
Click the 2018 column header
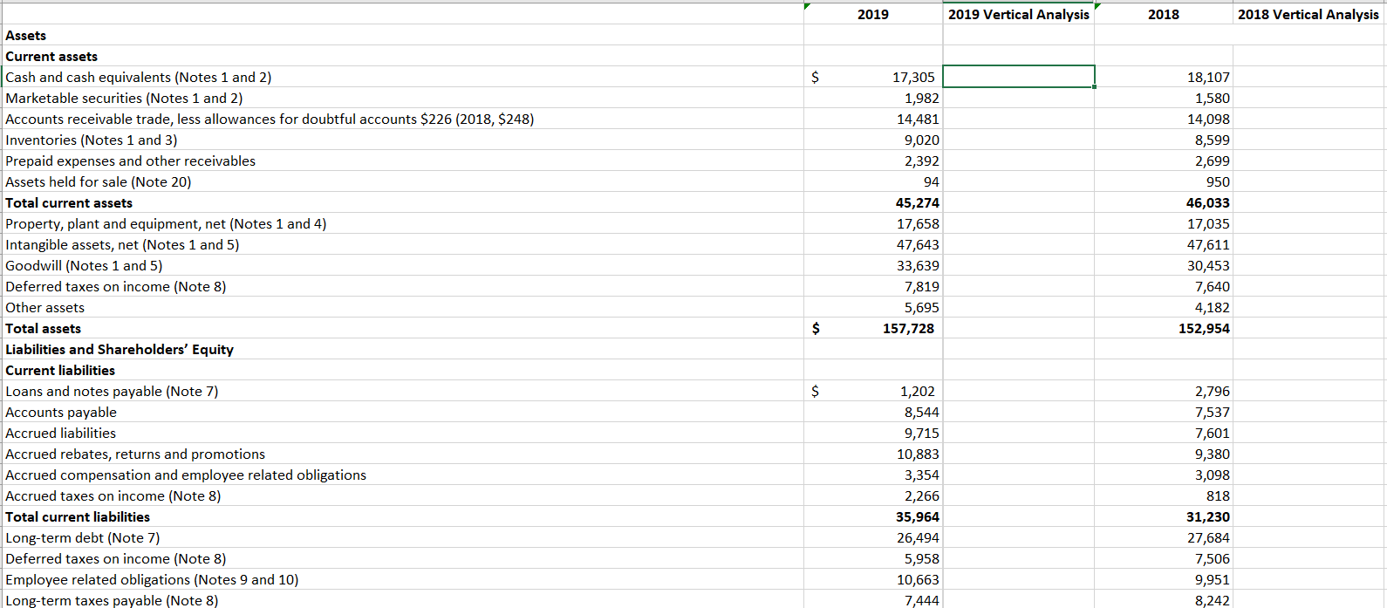tap(1163, 14)
